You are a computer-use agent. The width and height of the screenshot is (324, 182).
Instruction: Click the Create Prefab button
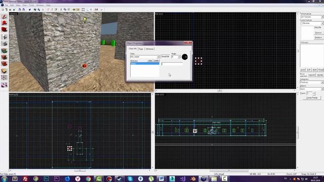tap(312, 98)
